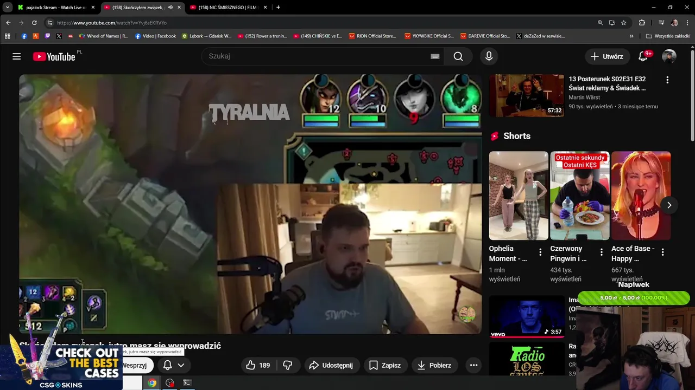695x390 pixels.
Task: Open the on-screen keyboard icon in search
Action: pos(435,56)
